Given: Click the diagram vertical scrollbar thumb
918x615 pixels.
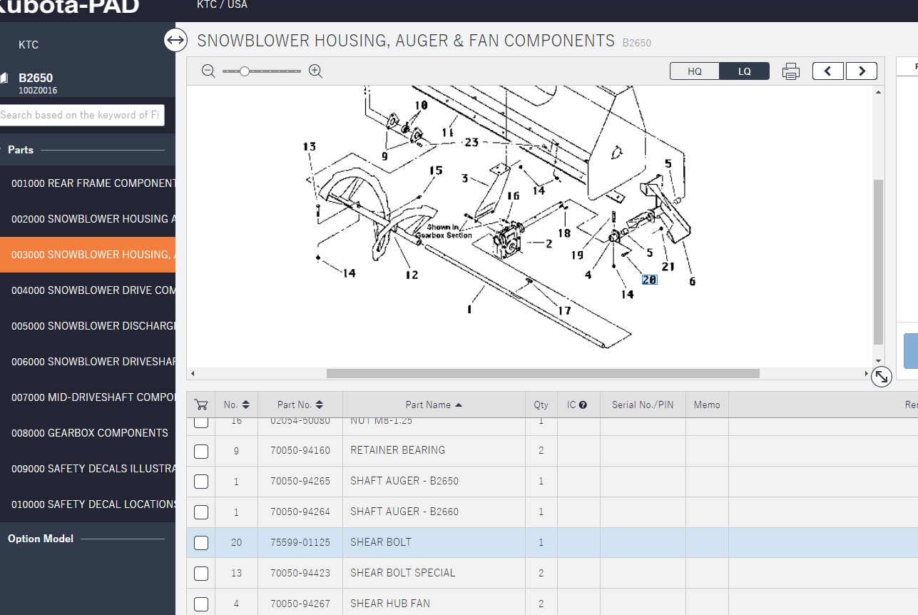Looking at the screenshot, I should (878, 262).
